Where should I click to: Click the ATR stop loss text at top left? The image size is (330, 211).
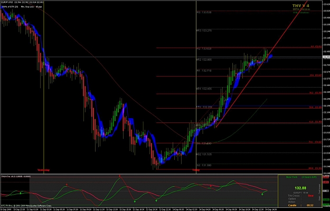click(x=22, y=7)
